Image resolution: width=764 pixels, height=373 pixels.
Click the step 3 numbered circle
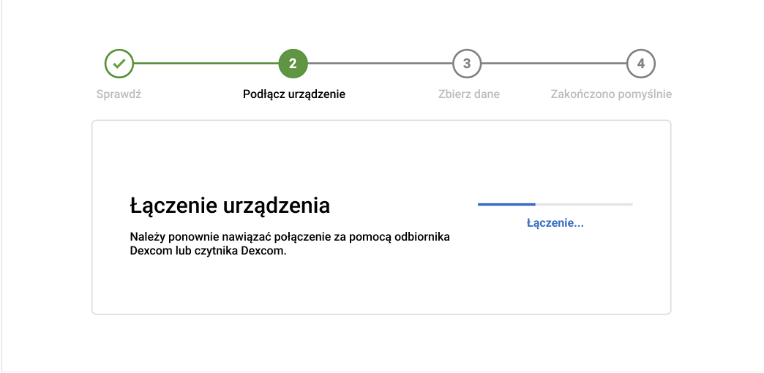[x=467, y=64]
